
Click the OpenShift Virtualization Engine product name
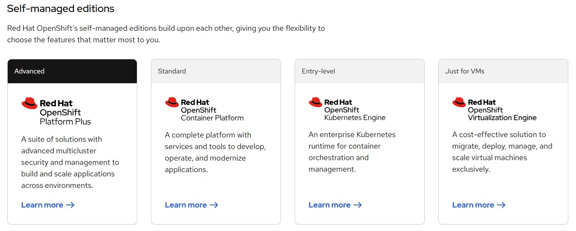coord(502,114)
